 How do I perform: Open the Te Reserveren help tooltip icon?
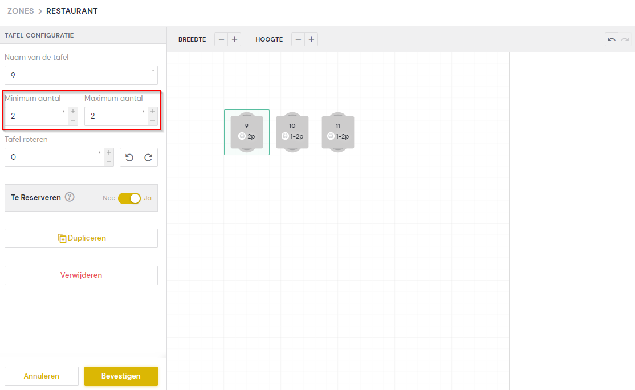(x=70, y=197)
